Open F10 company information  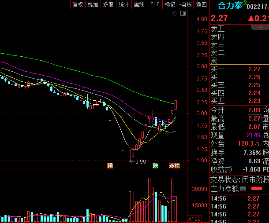(x=155, y=4)
